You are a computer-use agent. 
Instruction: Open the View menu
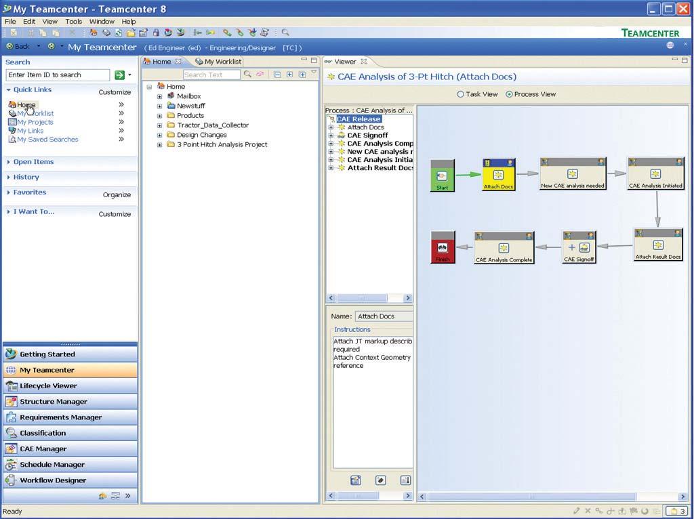point(50,21)
